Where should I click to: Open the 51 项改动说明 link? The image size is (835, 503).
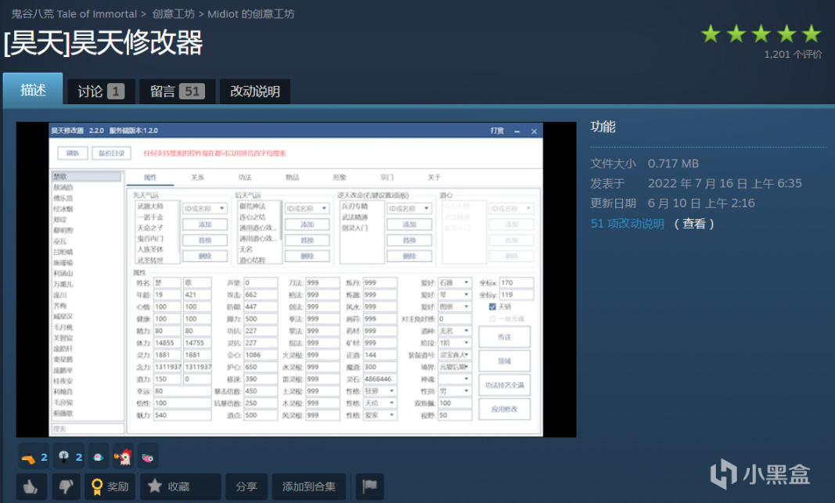point(628,224)
